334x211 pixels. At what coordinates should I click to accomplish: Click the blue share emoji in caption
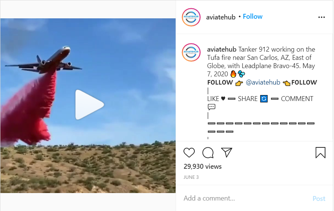coord(264,99)
